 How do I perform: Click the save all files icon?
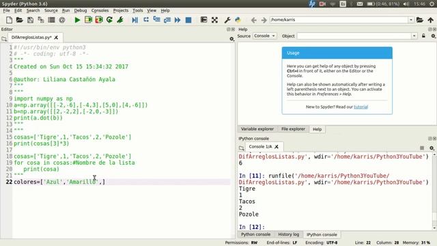(x=41, y=20)
